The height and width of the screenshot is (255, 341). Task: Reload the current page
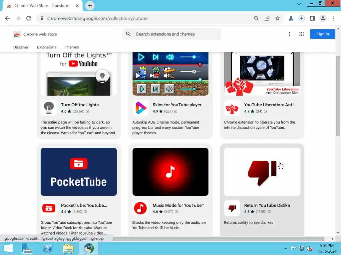[x=29, y=19]
